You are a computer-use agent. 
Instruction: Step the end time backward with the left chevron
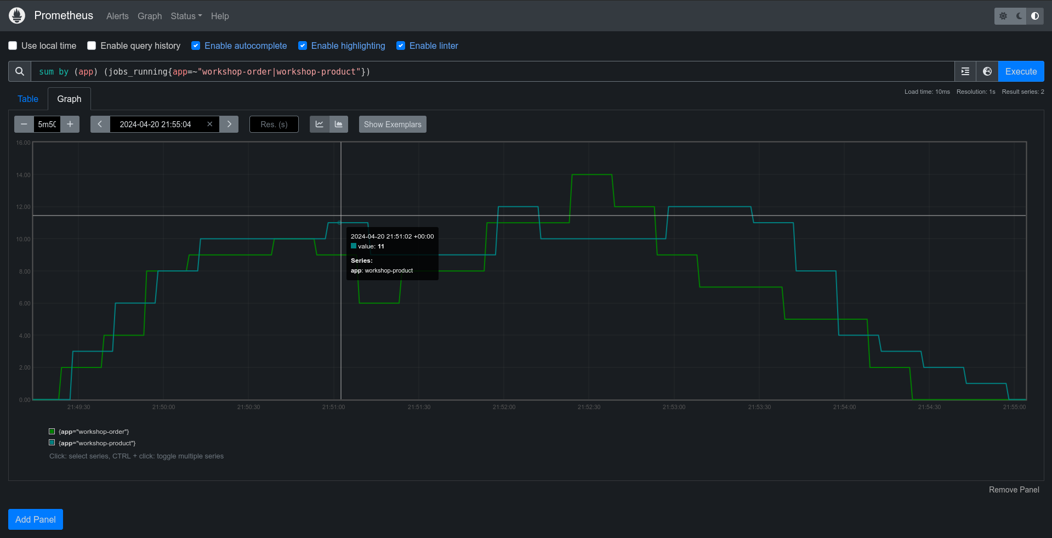tap(100, 124)
